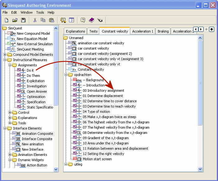Click the Optimisation assignment icon
The height and width of the screenshot is (181, 218).
point(21,96)
